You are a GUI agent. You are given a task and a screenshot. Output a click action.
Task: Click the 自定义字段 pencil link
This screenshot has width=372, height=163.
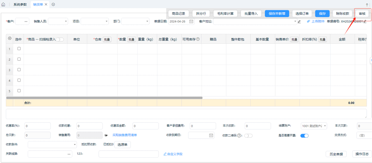point(173,154)
